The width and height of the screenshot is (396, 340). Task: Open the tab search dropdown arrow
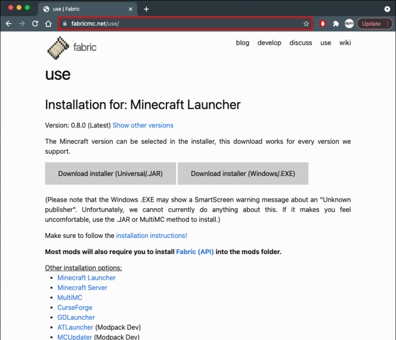(387, 9)
